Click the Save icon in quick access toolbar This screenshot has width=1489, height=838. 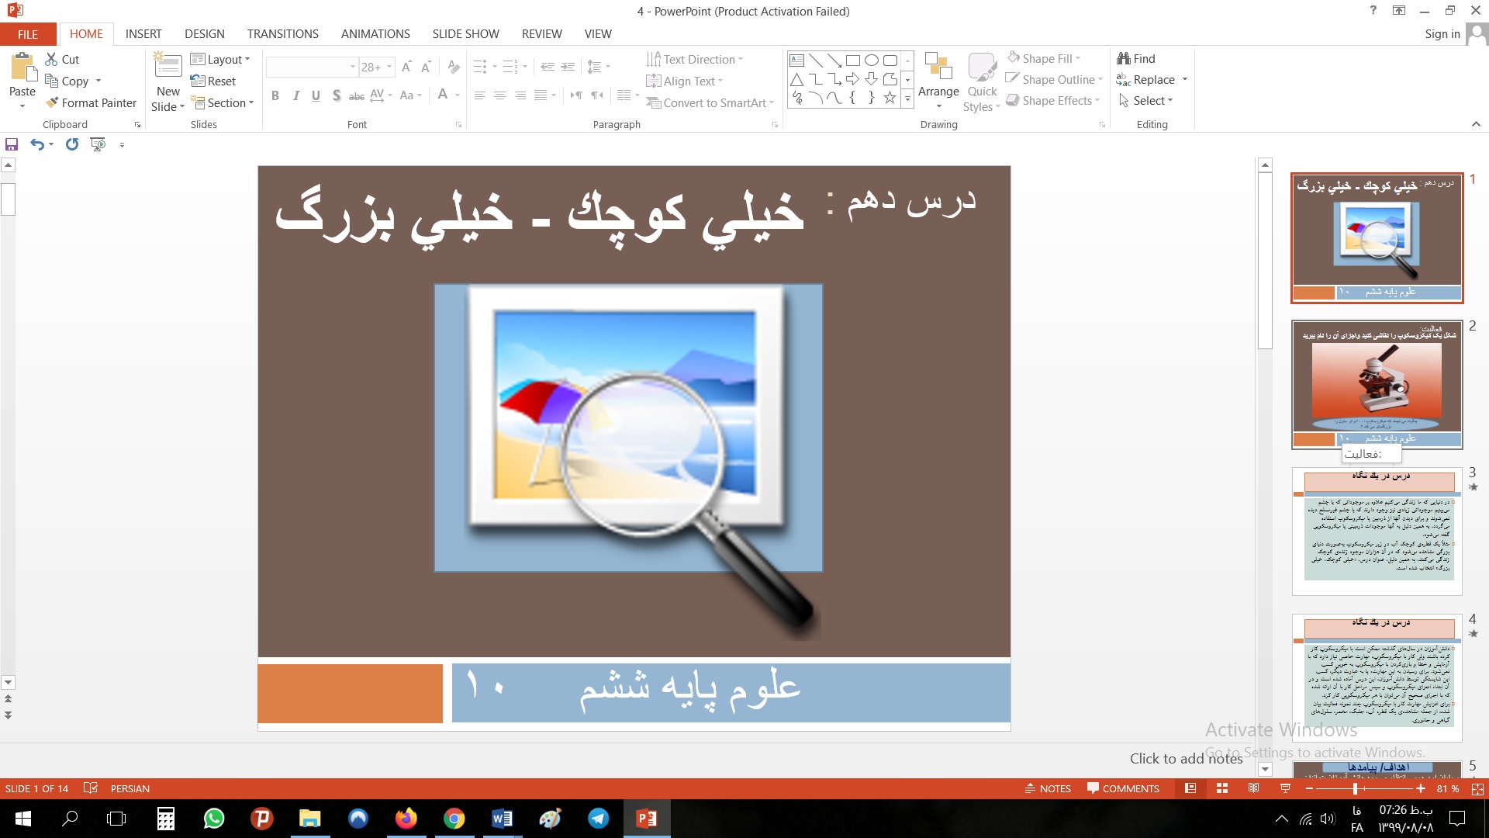click(x=12, y=144)
